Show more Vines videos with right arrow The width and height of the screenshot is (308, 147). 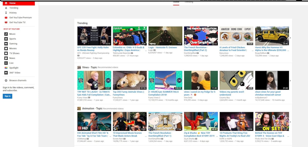(x=290, y=81)
